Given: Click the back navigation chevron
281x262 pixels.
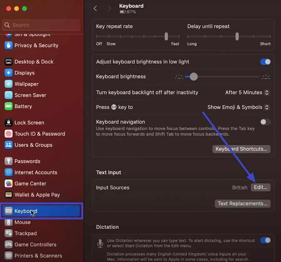Looking at the screenshot, I should tap(95, 8).
